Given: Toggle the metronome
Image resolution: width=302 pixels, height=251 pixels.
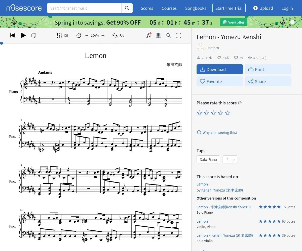Looking at the screenshot, I should [79, 35].
